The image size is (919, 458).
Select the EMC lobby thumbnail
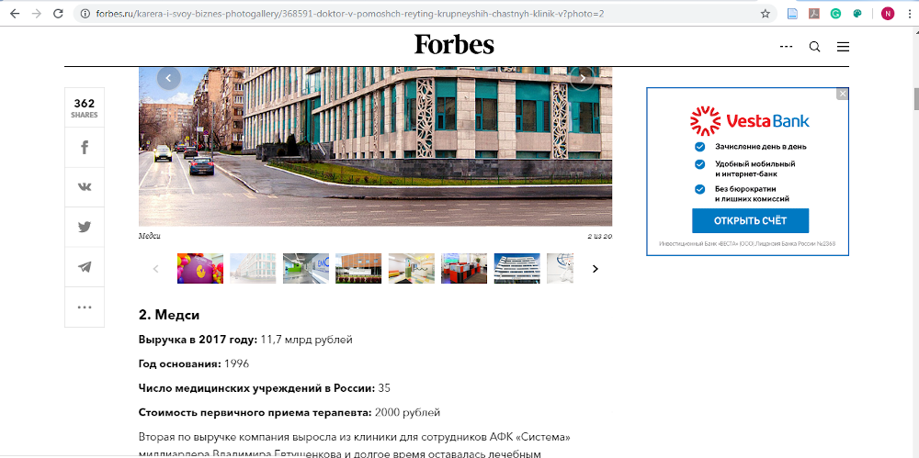pos(305,268)
